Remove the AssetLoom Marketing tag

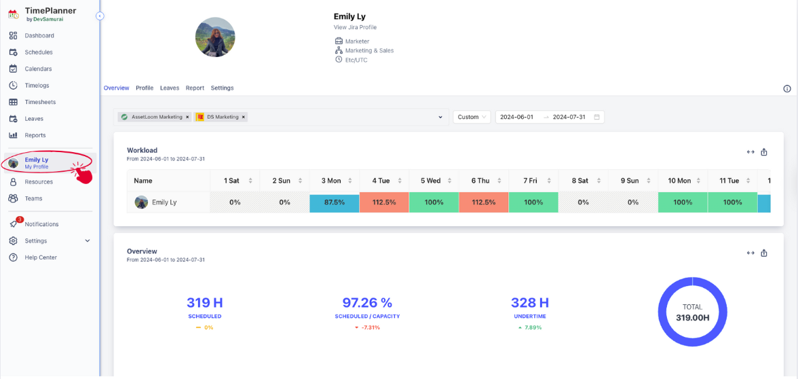point(187,117)
